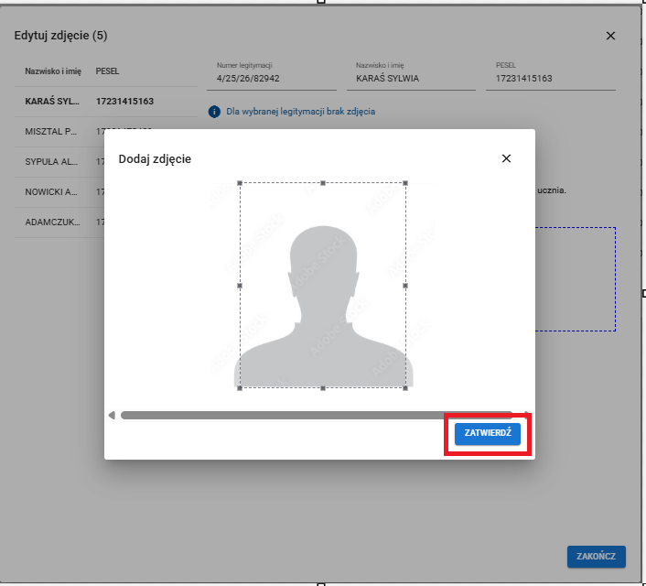Click the top-right crop handle

pos(406,183)
